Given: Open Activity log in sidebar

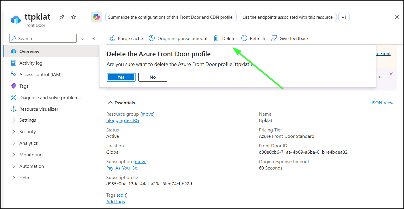Looking at the screenshot, I should click(31, 63).
